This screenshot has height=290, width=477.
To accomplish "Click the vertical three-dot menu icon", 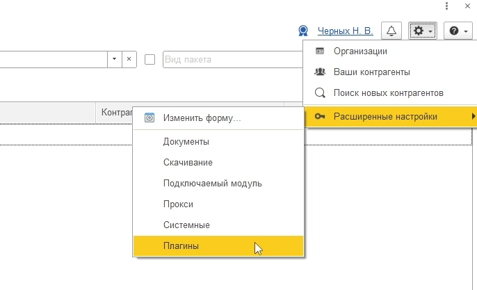I will (446, 6).
